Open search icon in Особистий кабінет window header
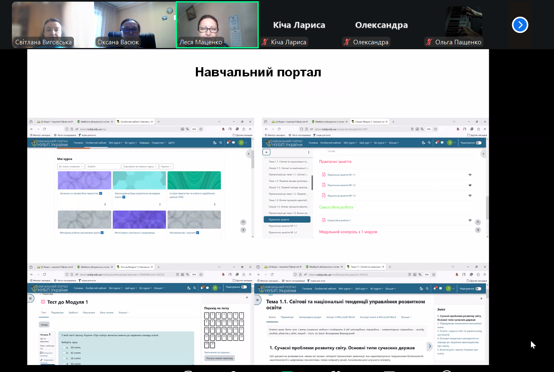This screenshot has height=372, width=554. pos(221,143)
